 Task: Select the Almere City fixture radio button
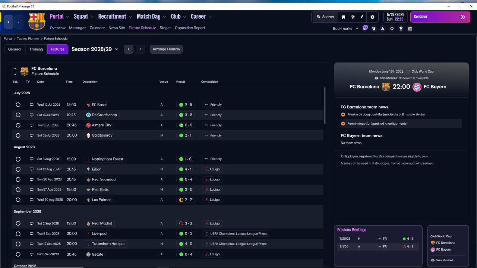tap(18, 125)
